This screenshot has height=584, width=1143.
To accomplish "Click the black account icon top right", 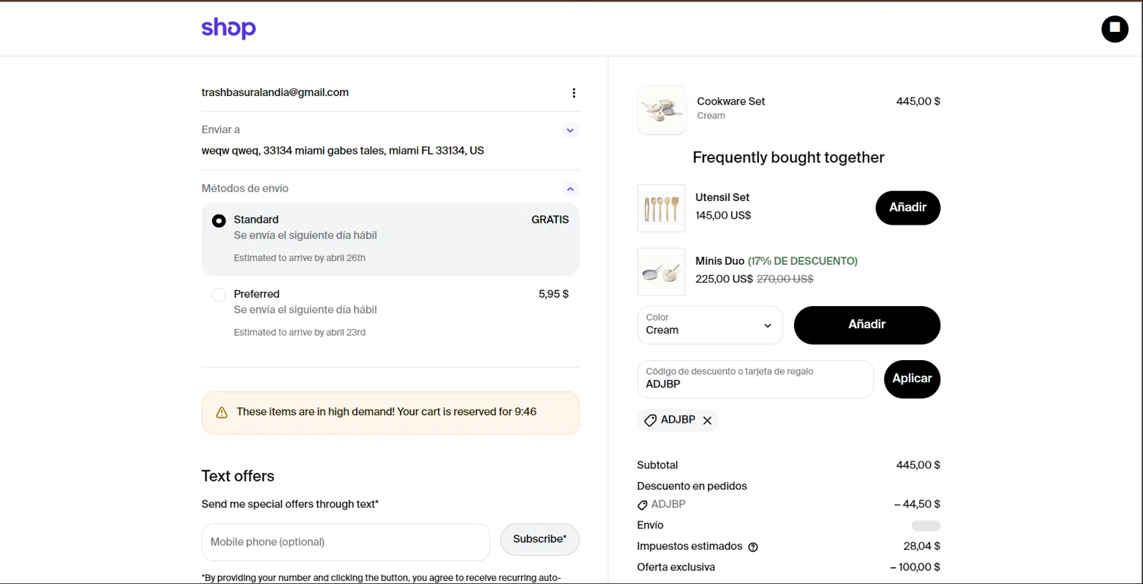I will coord(1115,29).
